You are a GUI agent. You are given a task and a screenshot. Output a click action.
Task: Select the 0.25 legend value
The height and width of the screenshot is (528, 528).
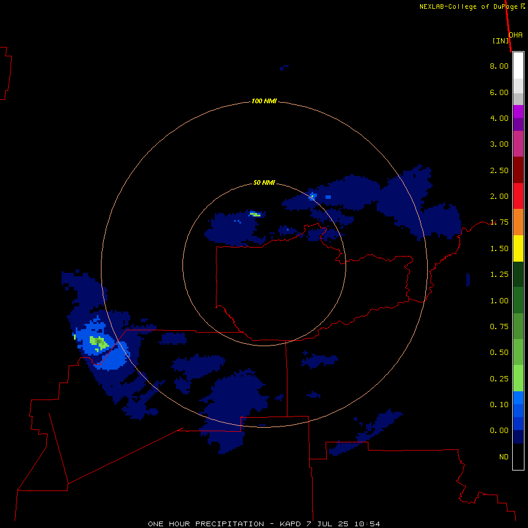tap(499, 379)
